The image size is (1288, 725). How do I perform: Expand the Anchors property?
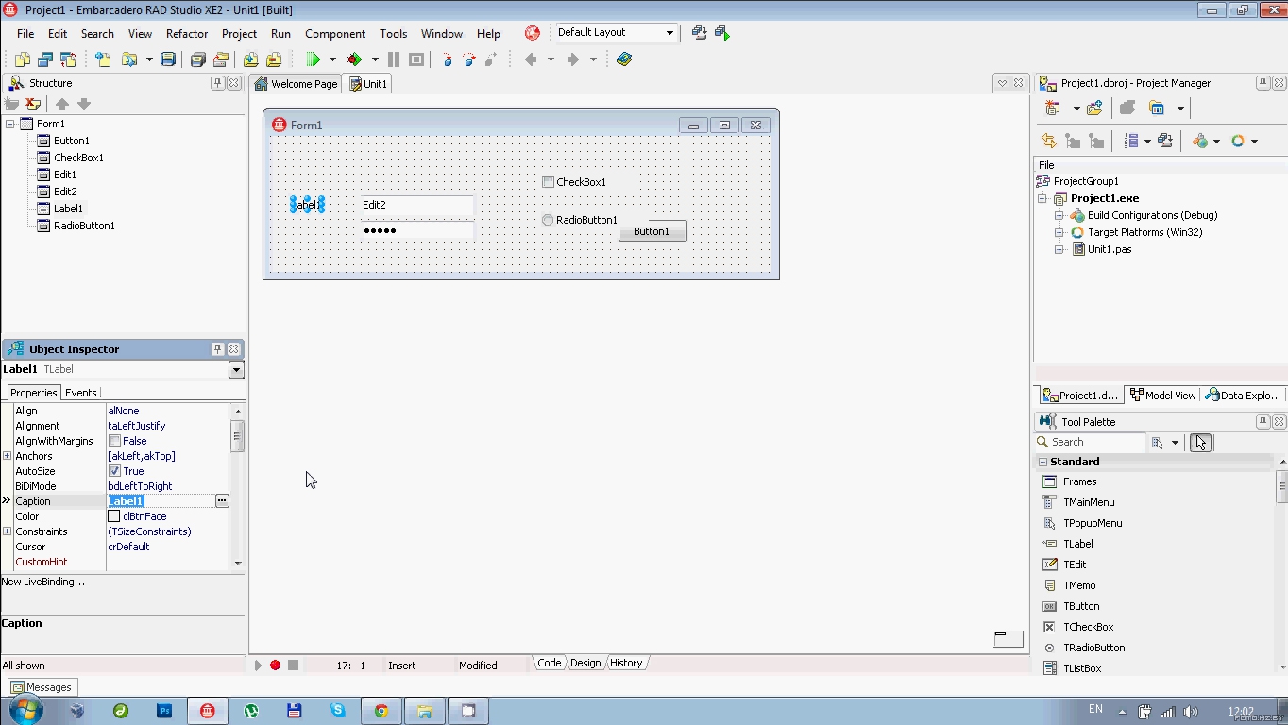pos(7,456)
